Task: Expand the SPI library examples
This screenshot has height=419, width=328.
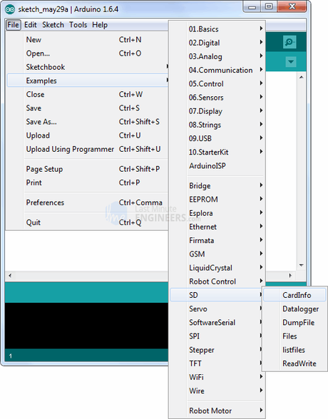Action: 217,336
